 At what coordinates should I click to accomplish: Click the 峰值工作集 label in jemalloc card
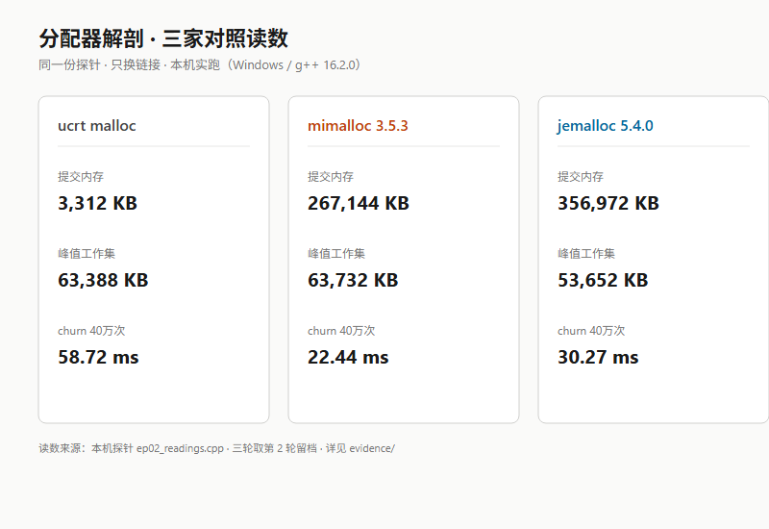(586, 253)
